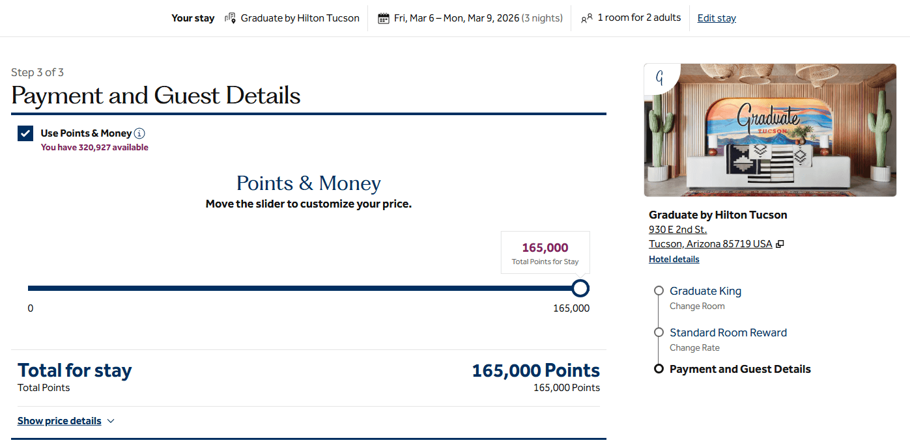
Task: Click the hotel location pin icon
Action: point(230,18)
